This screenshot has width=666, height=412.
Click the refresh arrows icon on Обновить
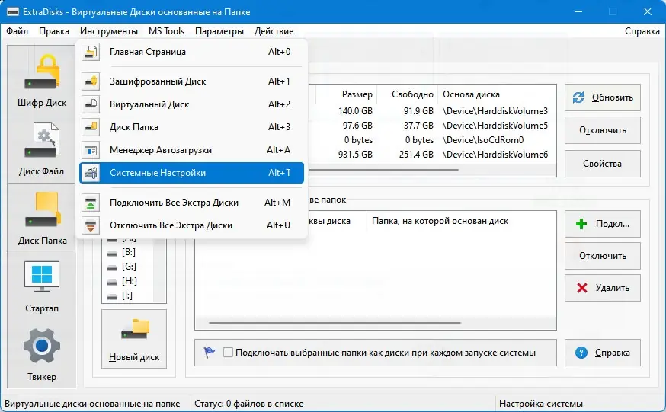[x=578, y=97]
